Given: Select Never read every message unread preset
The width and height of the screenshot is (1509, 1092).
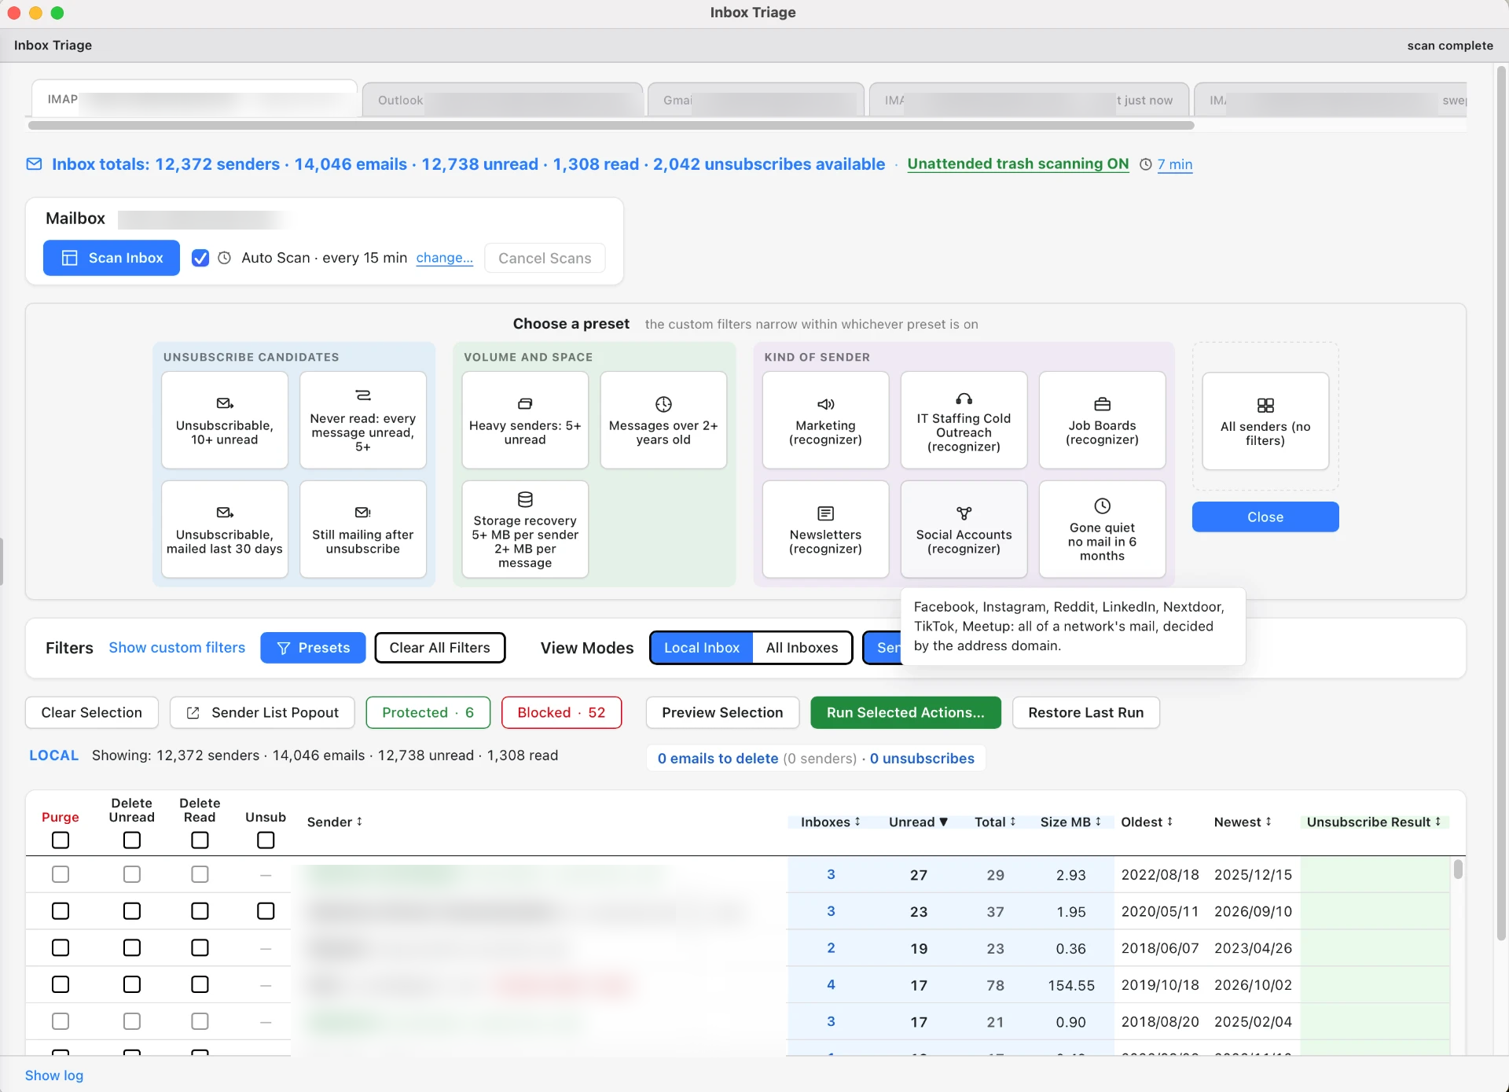Looking at the screenshot, I should click(x=363, y=420).
